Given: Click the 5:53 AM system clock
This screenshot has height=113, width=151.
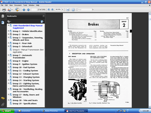Looking at the screenshot, I should 145,111.
